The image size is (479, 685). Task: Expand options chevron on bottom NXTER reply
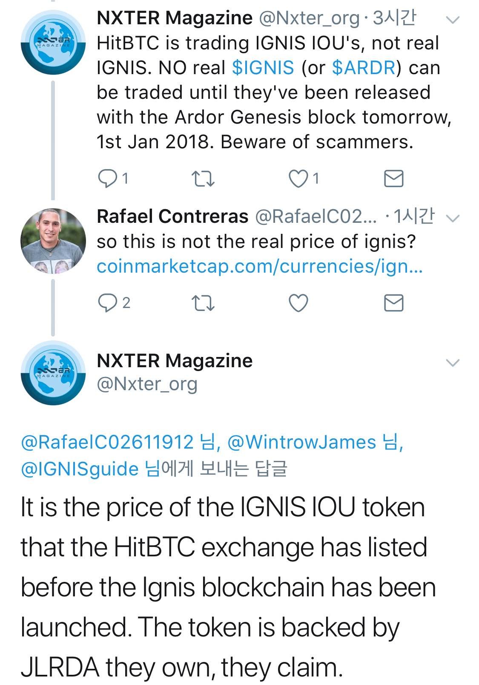coord(452,363)
